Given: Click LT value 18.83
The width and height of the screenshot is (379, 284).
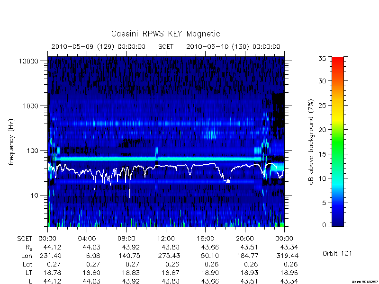Looking at the screenshot, I should (x=131, y=273).
